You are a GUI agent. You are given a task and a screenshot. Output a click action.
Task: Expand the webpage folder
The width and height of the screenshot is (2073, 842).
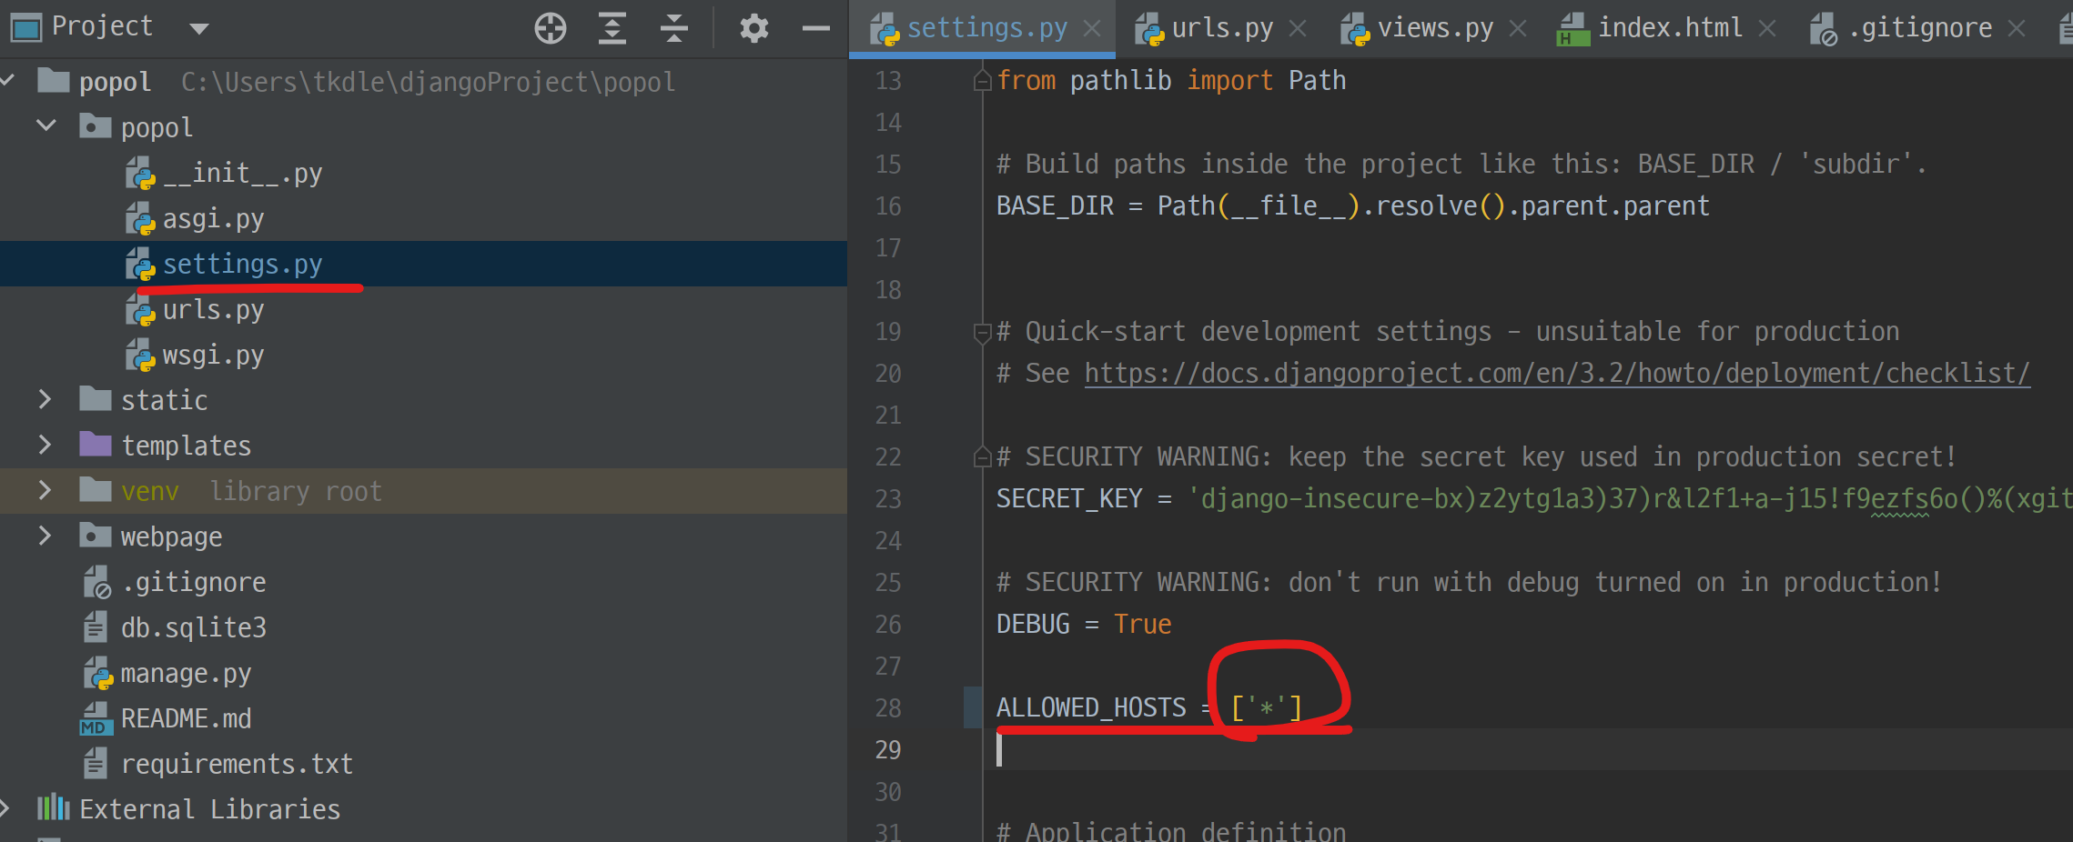tap(46, 536)
